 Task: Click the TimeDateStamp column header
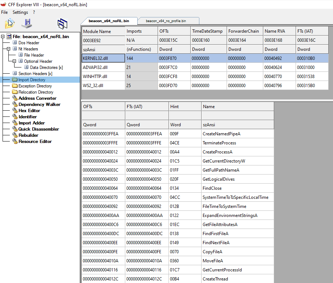208,31
